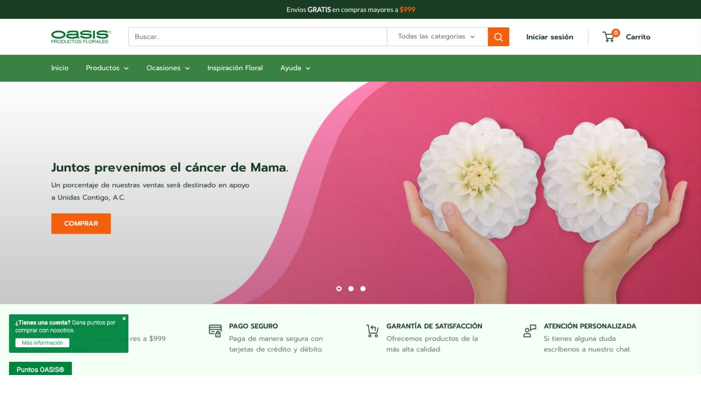Open Inspiración Floral page

click(235, 68)
